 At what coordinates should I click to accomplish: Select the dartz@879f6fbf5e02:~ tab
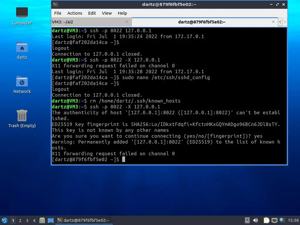click(204, 22)
